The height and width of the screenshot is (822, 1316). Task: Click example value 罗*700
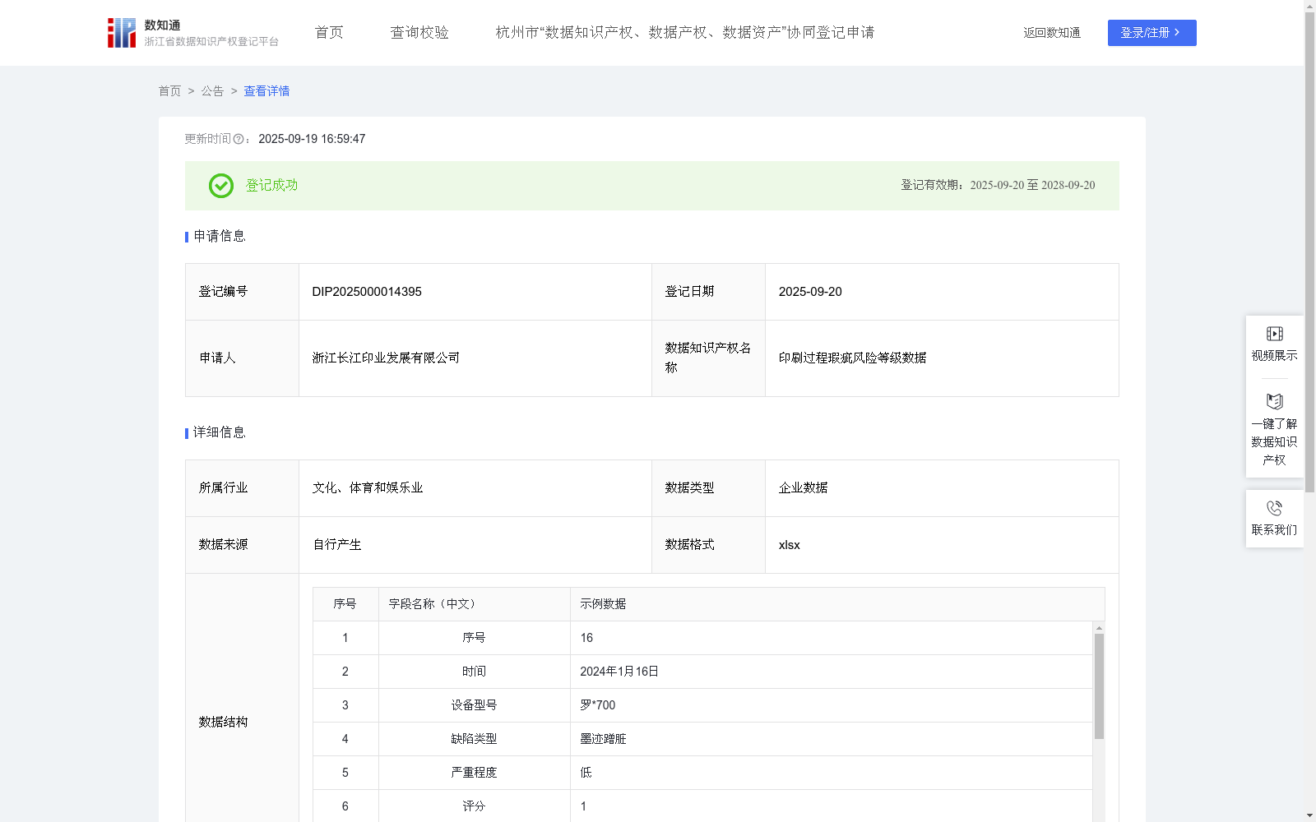point(598,705)
